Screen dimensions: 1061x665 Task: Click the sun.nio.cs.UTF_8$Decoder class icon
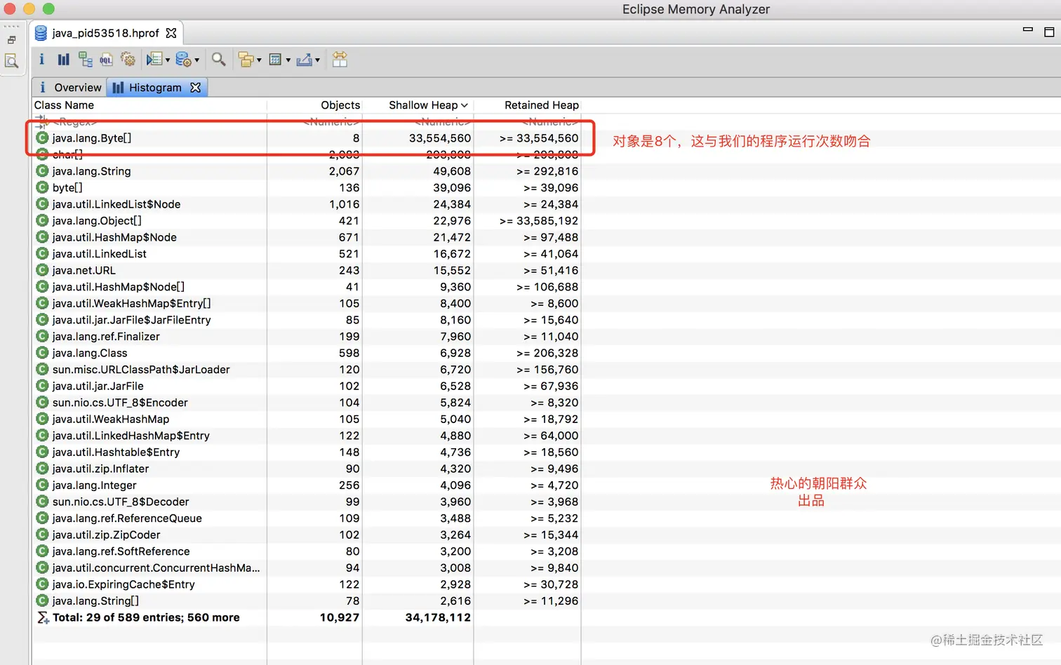43,502
